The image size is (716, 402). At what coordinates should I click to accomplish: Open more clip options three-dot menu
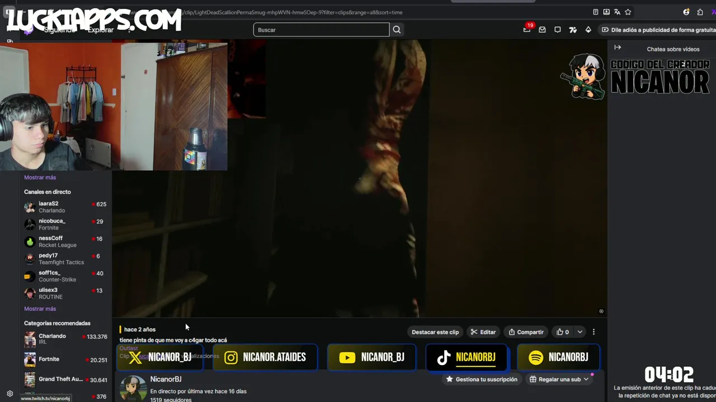(x=593, y=332)
